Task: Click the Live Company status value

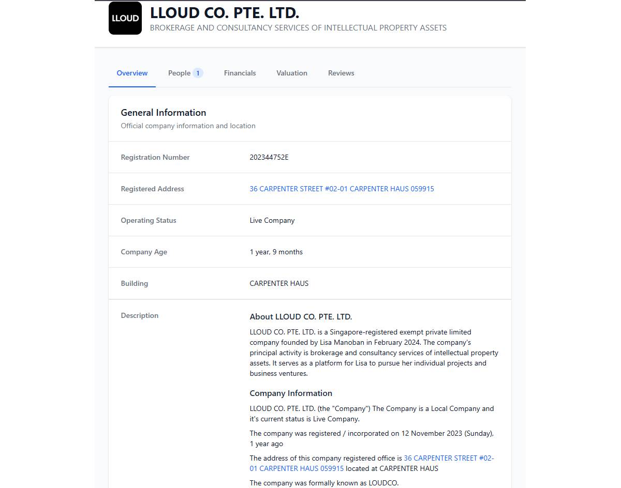Action: (272, 220)
